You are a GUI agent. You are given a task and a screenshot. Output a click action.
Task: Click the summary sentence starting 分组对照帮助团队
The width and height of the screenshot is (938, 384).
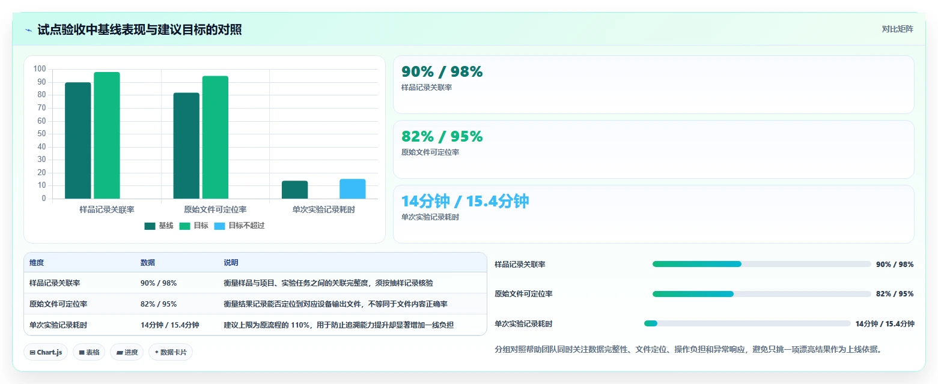point(688,349)
